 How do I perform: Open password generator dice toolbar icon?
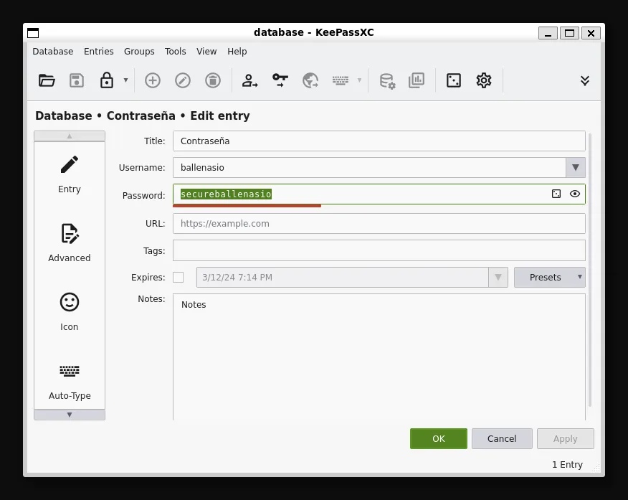click(x=453, y=80)
